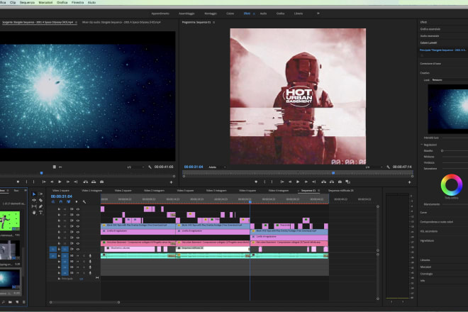This screenshot has height=312, width=468.
Task: Select the Hand tool
Action: click(34, 213)
